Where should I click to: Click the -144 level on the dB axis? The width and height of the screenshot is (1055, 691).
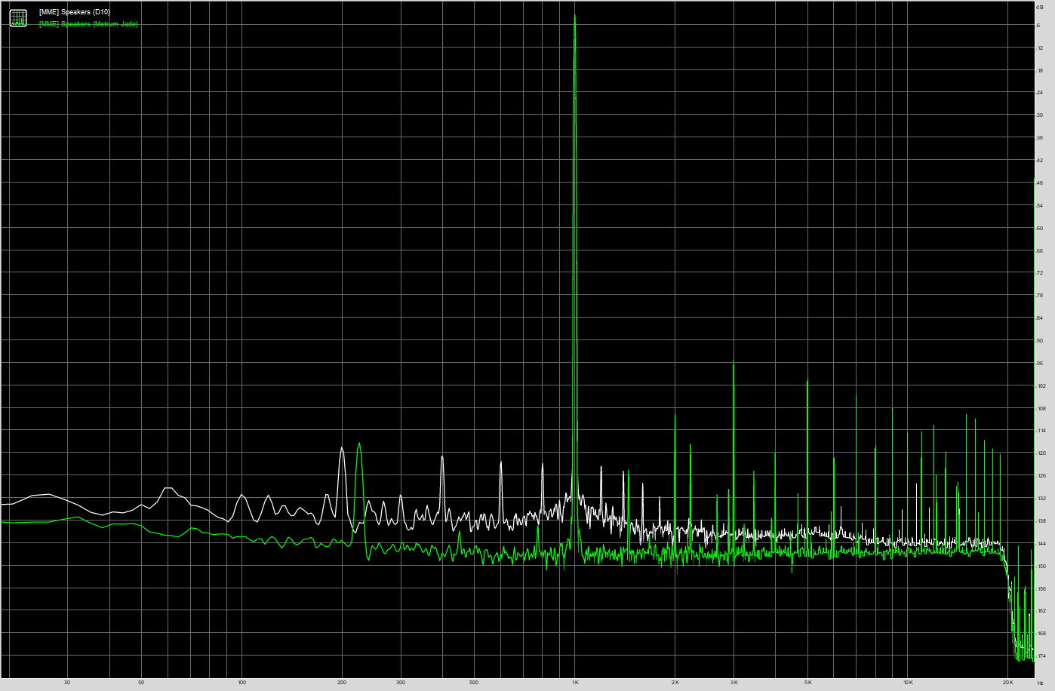tap(1041, 544)
